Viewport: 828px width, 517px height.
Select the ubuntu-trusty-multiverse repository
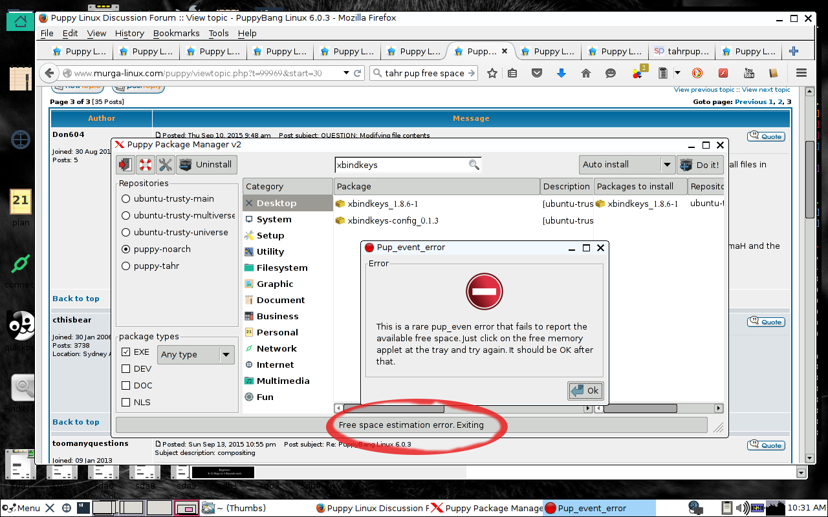[x=179, y=216]
